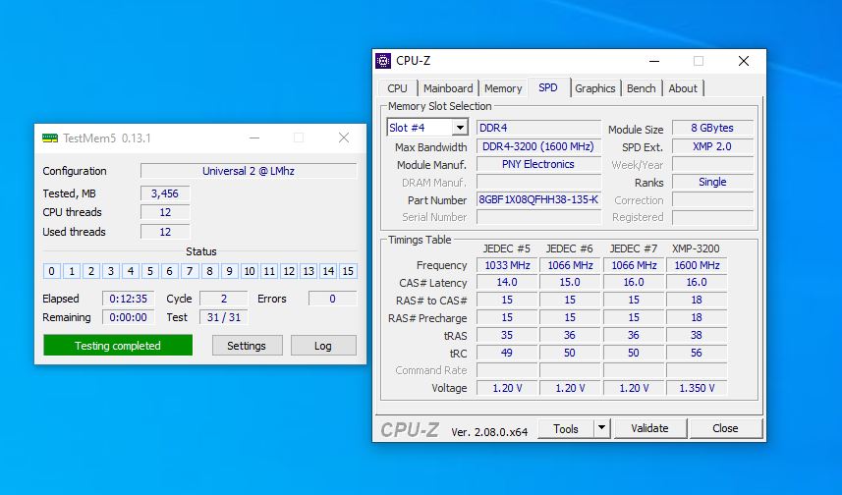Screen dimensions: 842x495
Task: Open the Mainboard tab
Action: coord(448,88)
